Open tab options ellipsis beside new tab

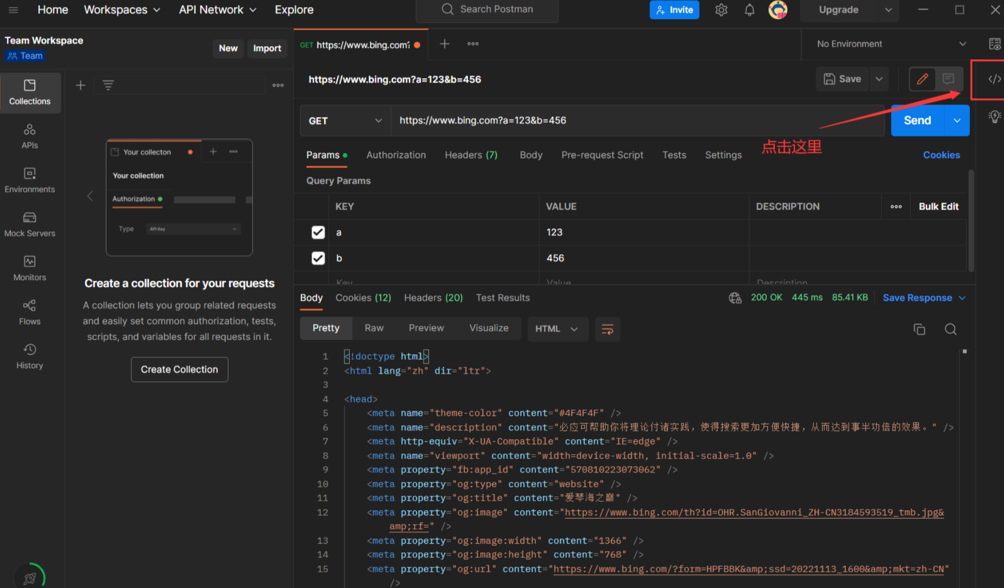473,44
